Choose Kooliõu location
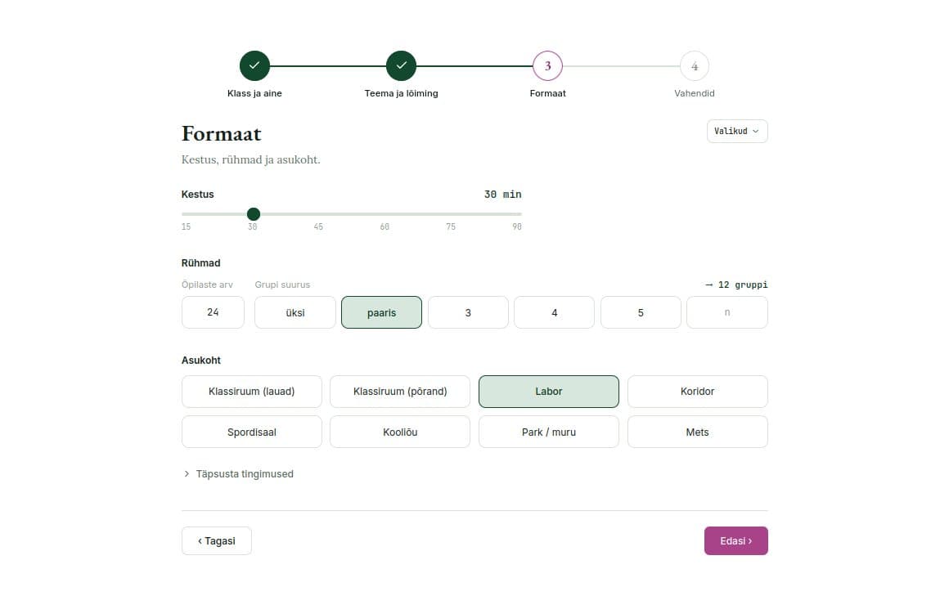 pyautogui.click(x=400, y=432)
